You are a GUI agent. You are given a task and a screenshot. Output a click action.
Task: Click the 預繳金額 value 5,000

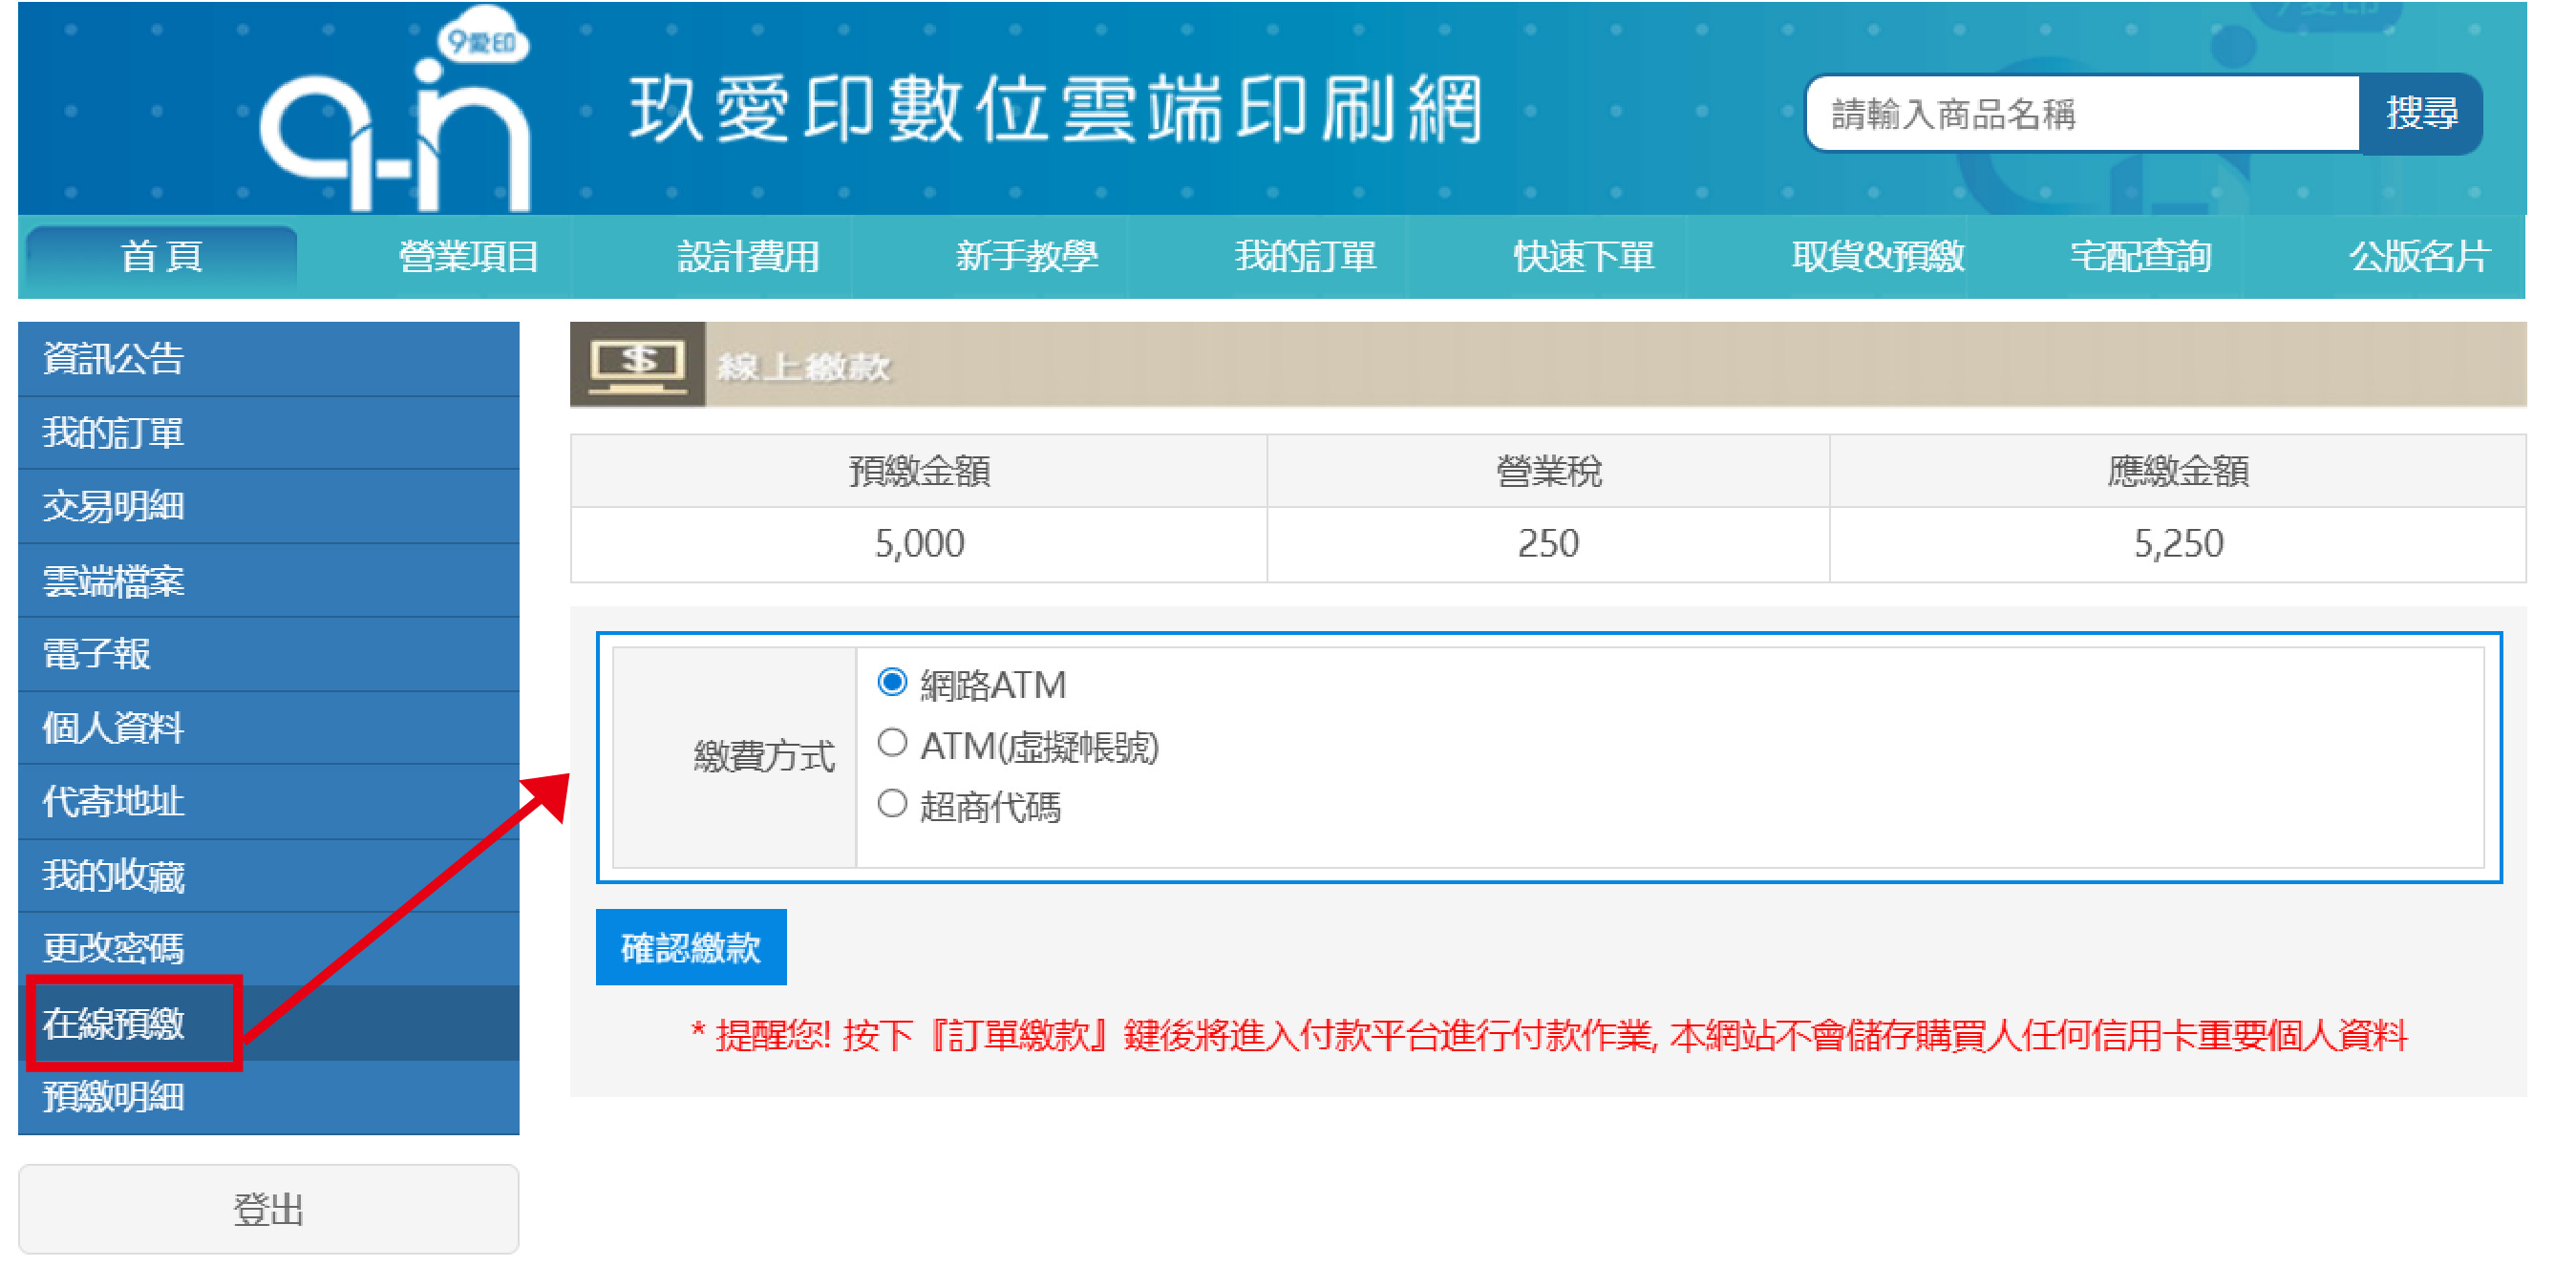coord(919,544)
